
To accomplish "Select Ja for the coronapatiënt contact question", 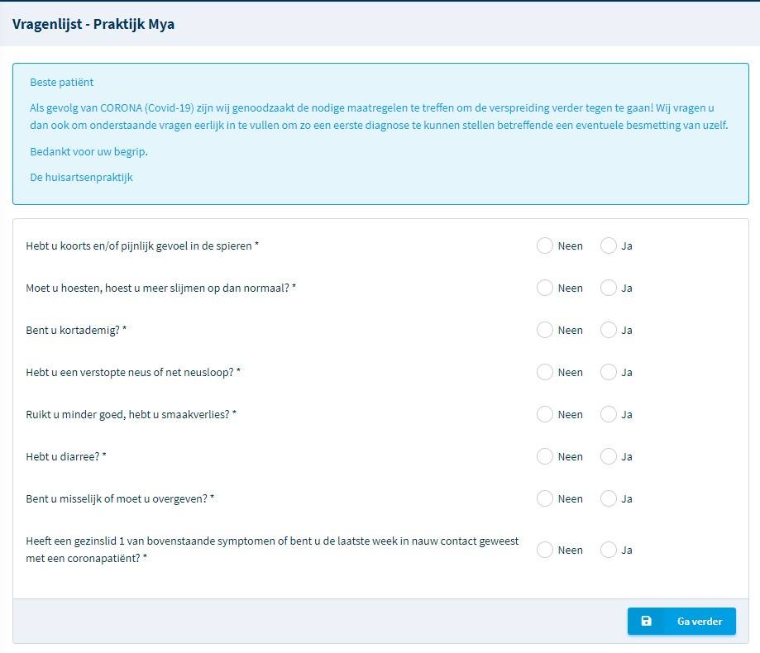I will pyautogui.click(x=609, y=550).
